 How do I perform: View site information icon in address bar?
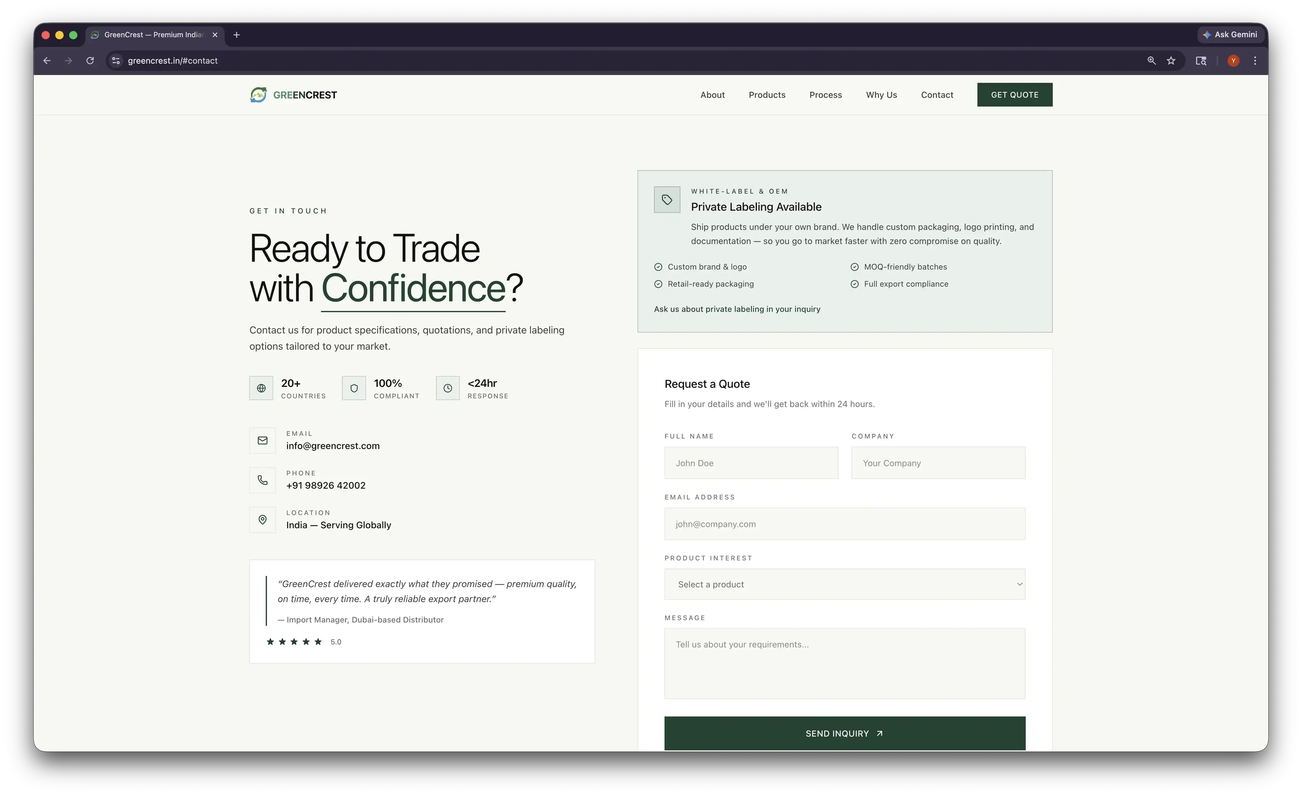coord(116,61)
